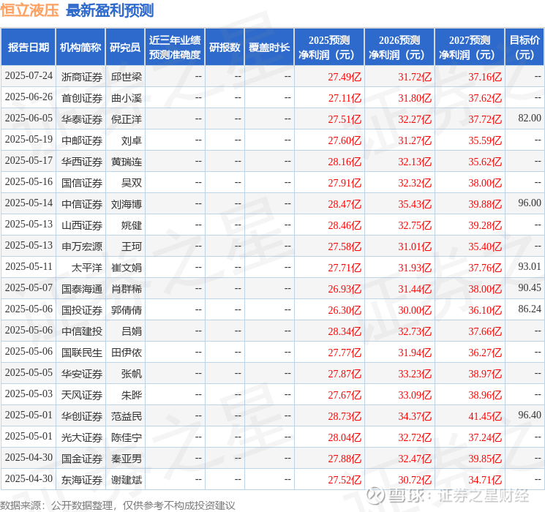Screen dimensions: 545x512
Task: Click the 2027预测净利润 header
Action: 470,48
